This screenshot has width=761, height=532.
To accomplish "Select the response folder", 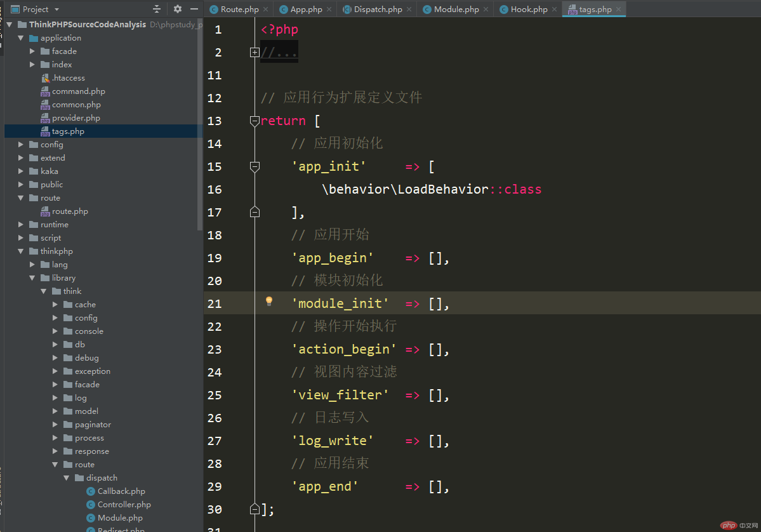I will pyautogui.click(x=92, y=451).
